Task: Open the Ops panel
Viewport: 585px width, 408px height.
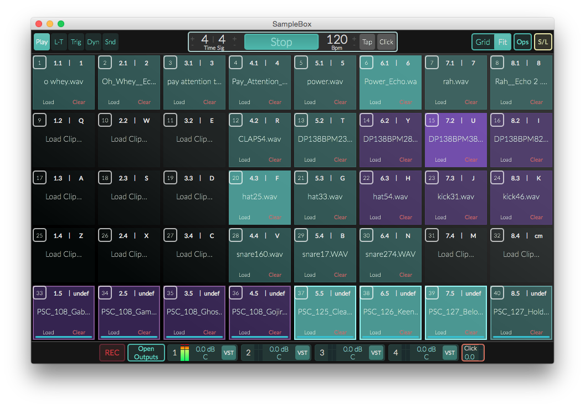Action: point(522,42)
